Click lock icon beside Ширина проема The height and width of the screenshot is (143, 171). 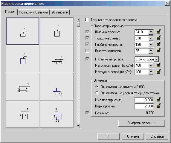pyautogui.click(x=159, y=32)
